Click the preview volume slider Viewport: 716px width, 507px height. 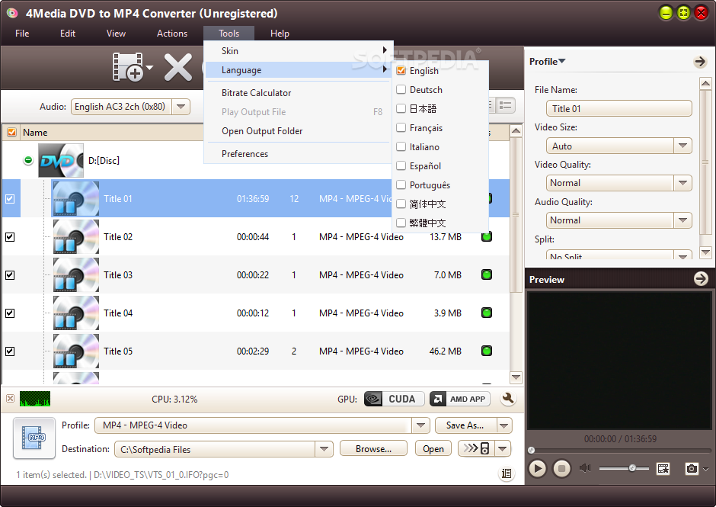click(624, 468)
